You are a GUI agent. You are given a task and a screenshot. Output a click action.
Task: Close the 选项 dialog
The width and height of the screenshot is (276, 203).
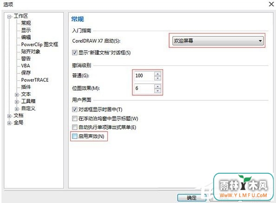pyautogui.click(x=271, y=4)
